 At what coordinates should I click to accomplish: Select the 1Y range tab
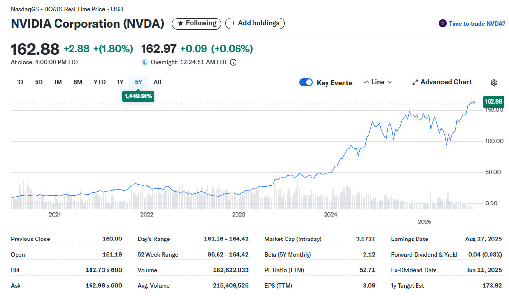[120, 82]
